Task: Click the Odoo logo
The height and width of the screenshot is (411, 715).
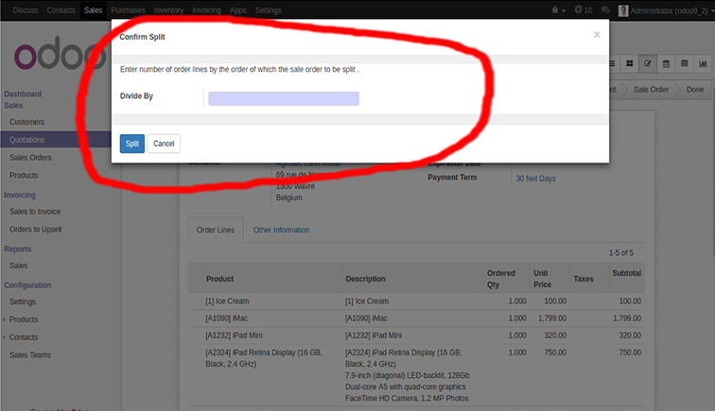Action: (60, 54)
